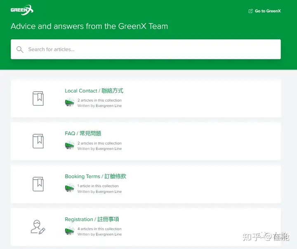The height and width of the screenshot is (249, 297).
Task: Click 'Written by Evergreen Line' under Local Contact
Action: [99, 106]
